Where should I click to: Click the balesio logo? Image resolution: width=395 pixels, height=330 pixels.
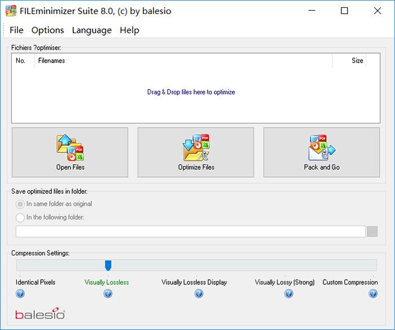click(x=40, y=314)
